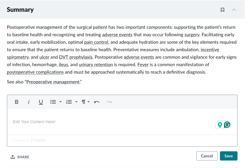Viewport: 245px width, 168px height.
Task: Insert an ordered numbered list
Action: 69,102
